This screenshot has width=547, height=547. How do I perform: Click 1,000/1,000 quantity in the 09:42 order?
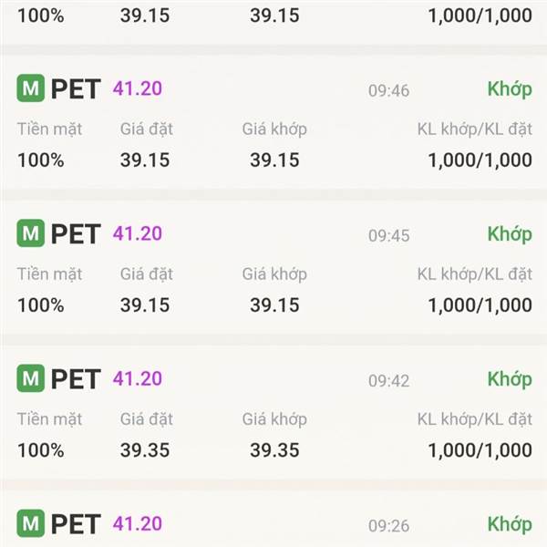[x=480, y=450]
